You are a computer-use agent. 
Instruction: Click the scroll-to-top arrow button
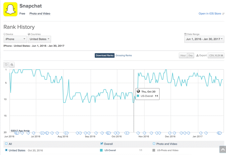222,150
